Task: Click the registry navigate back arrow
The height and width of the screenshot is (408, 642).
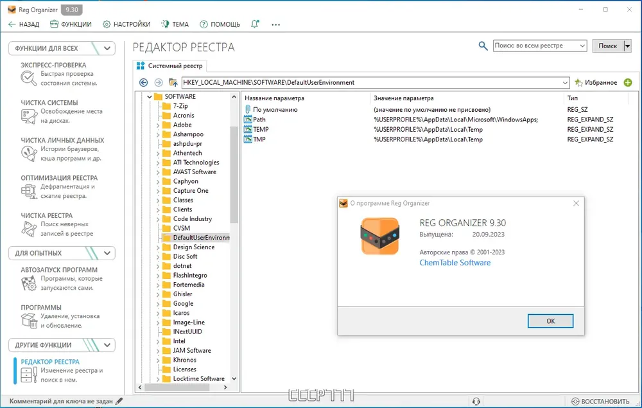Action: click(143, 82)
